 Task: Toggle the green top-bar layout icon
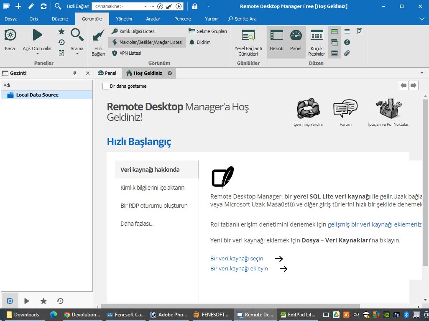click(335, 31)
